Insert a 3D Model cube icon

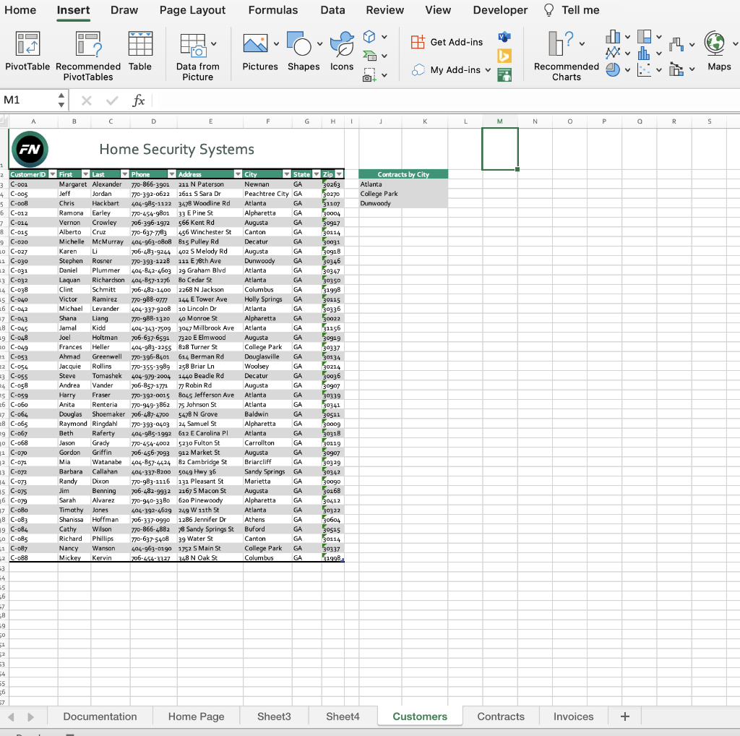tap(369, 36)
